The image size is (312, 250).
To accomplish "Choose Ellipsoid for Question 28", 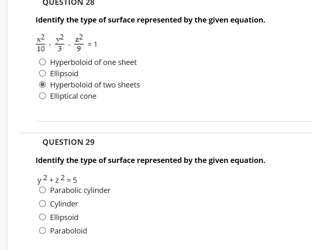I will (x=42, y=73).
